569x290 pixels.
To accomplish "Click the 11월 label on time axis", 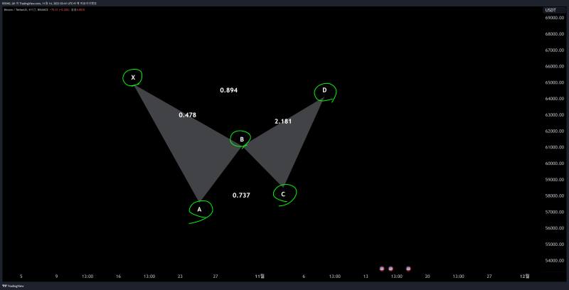I will 260,276.
